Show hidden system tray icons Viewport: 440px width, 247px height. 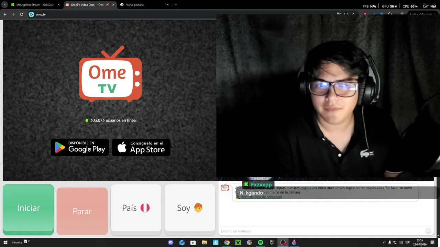384,243
